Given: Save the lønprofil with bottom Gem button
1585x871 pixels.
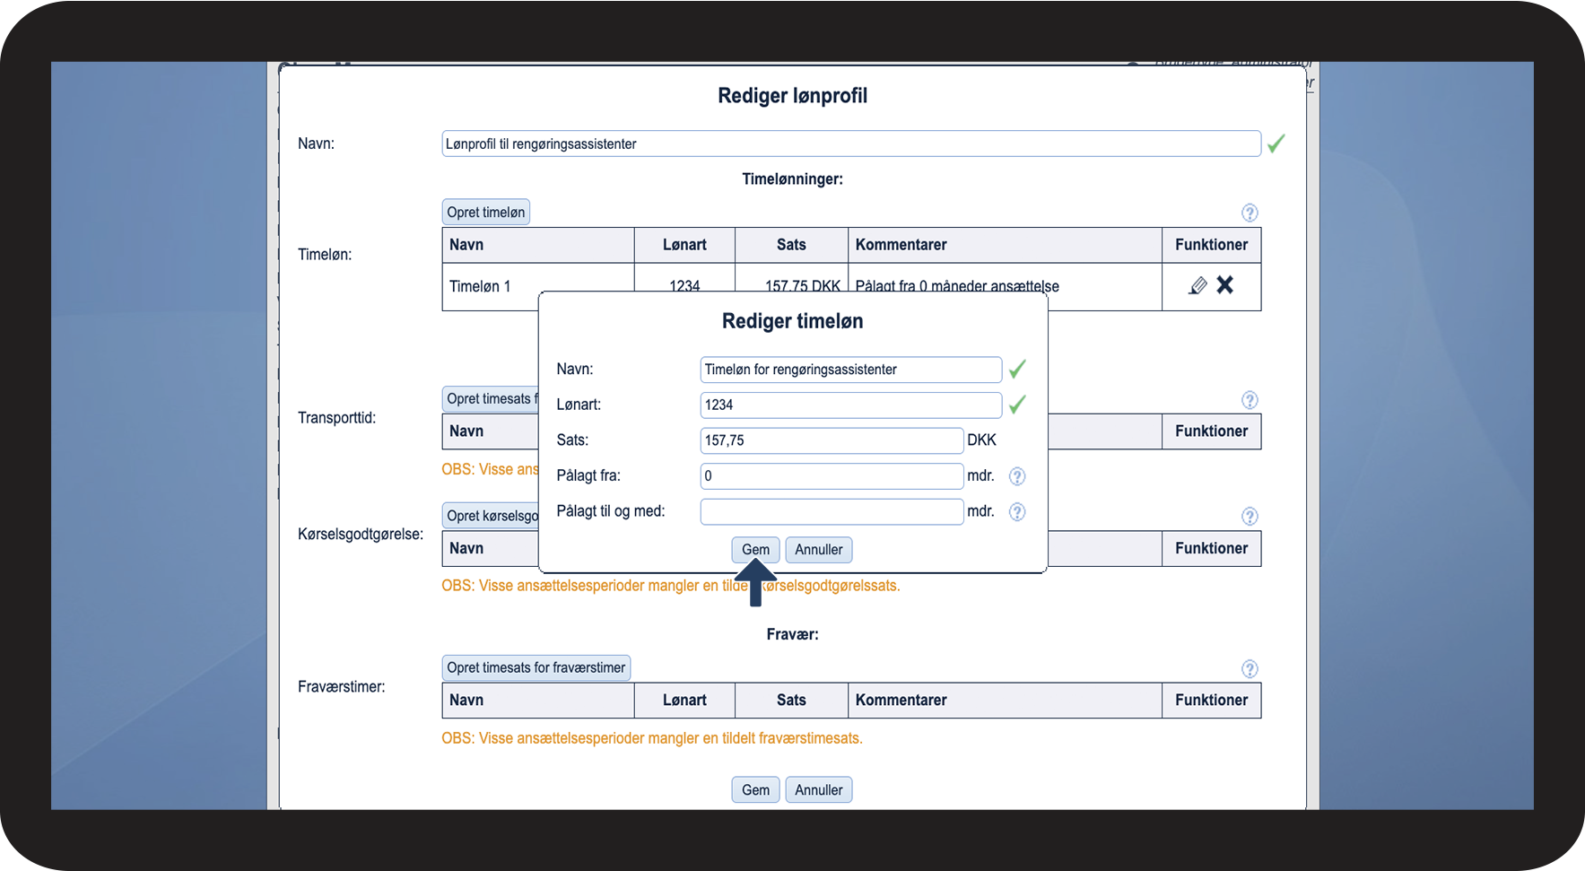Looking at the screenshot, I should click(x=754, y=790).
